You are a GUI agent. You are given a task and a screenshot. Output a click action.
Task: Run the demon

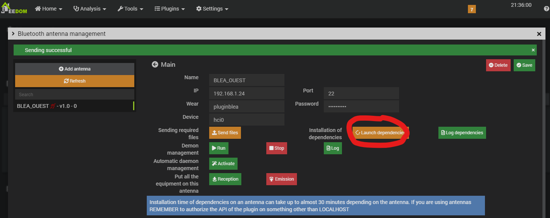tap(219, 148)
